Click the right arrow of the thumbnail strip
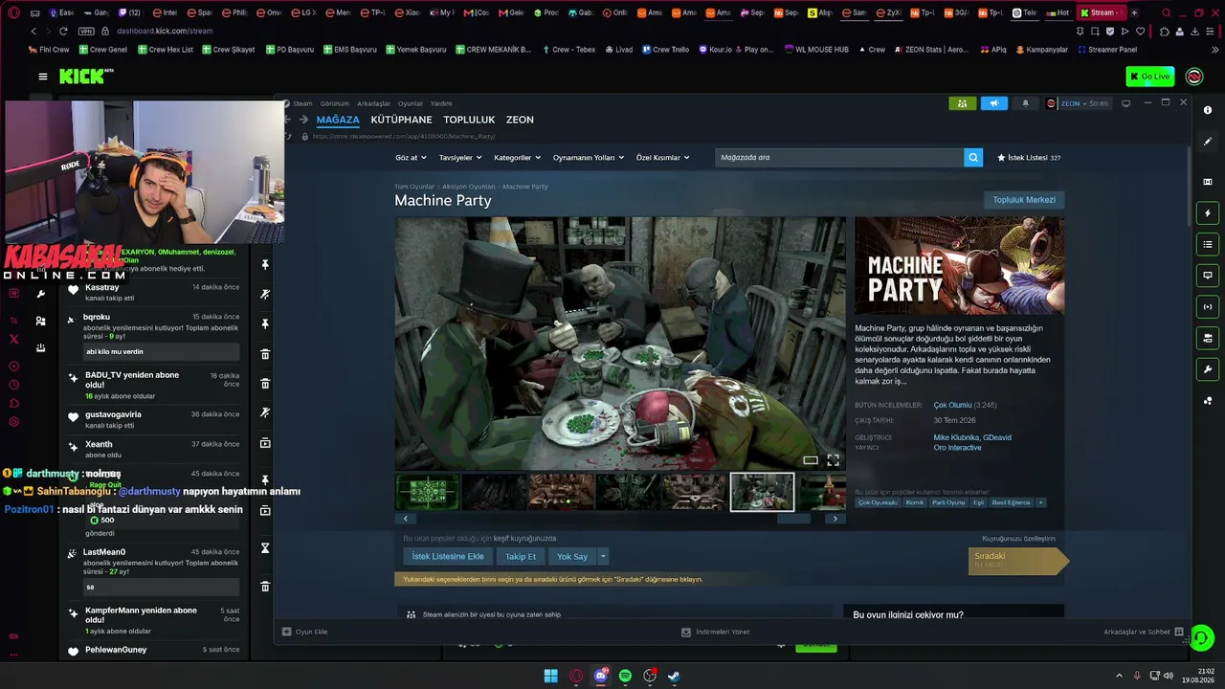1225x689 pixels. click(x=835, y=519)
